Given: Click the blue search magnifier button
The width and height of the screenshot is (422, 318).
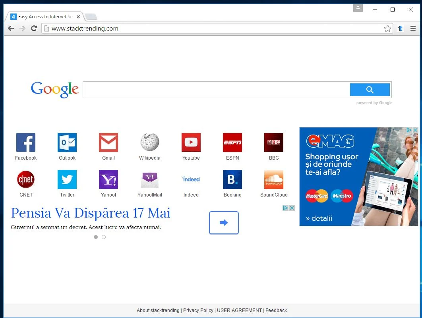Looking at the screenshot, I should coord(370,90).
